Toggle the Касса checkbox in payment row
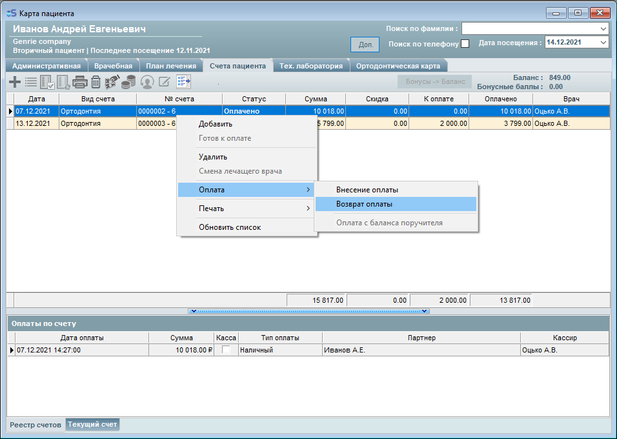 (x=226, y=350)
